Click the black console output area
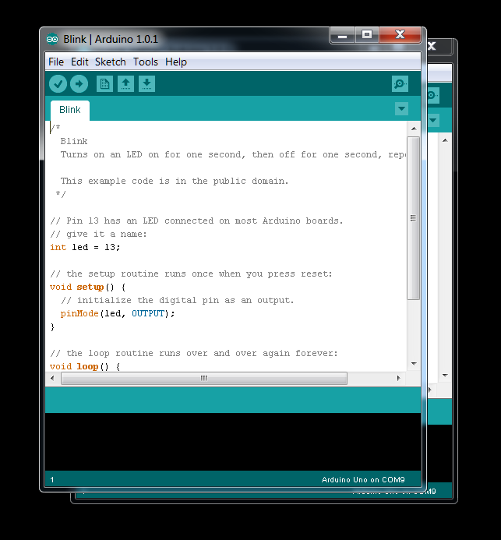This screenshot has height=540, width=501. click(x=233, y=442)
